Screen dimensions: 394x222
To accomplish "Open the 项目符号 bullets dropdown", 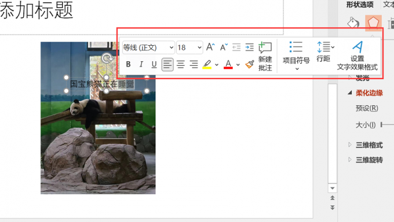I will [296, 56].
